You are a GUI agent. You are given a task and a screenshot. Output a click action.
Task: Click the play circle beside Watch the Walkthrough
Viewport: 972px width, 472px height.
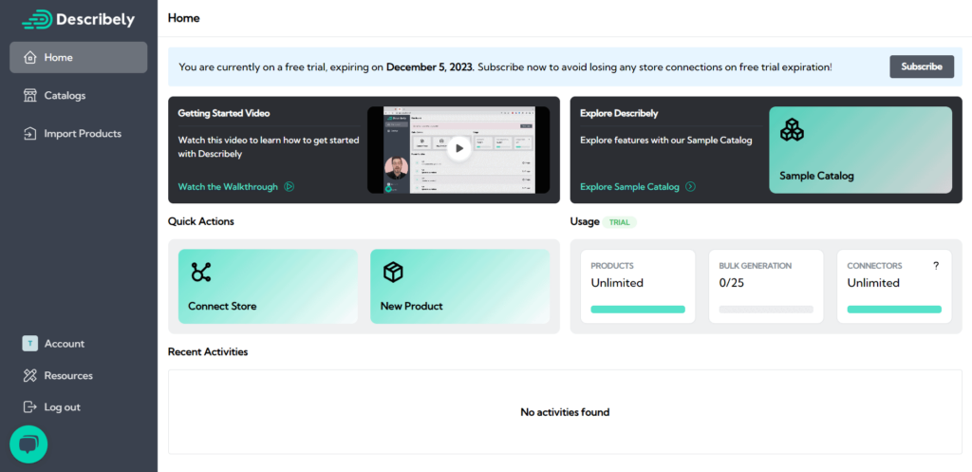(289, 187)
